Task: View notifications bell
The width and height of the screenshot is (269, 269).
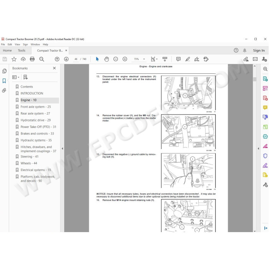Action: [x=245, y=50]
